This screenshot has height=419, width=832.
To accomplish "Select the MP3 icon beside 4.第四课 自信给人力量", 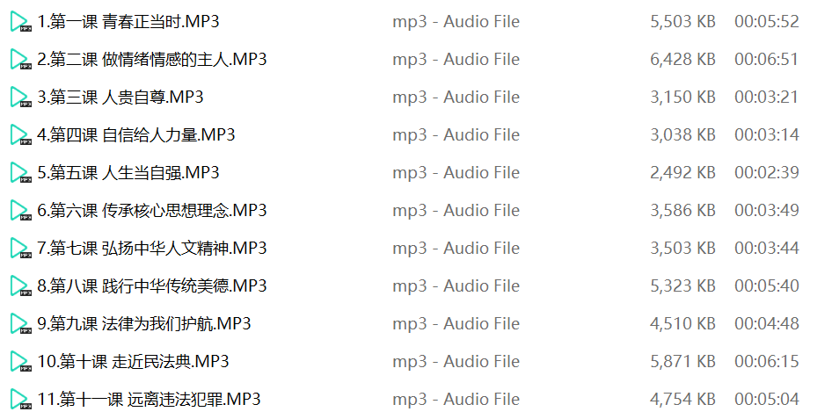I will 21,135.
